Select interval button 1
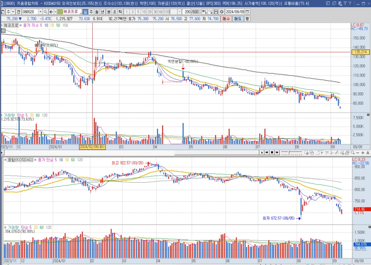This screenshot has height=265, width=371. [126, 11]
